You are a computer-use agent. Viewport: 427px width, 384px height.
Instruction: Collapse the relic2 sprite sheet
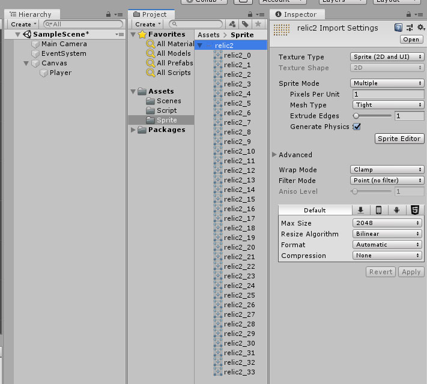[x=200, y=46]
